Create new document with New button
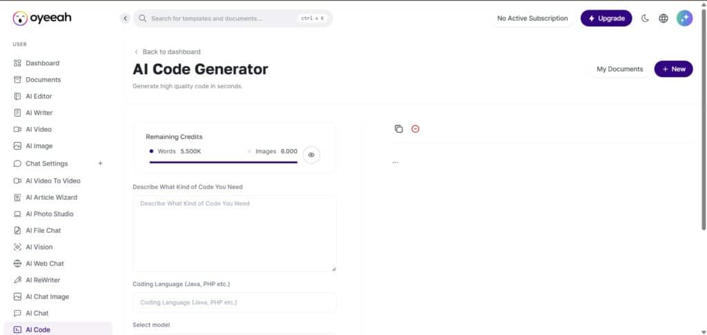 pyautogui.click(x=674, y=69)
